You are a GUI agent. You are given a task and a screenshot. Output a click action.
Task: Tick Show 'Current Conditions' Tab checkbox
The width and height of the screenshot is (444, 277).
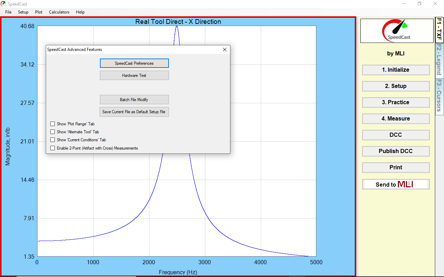(x=53, y=140)
